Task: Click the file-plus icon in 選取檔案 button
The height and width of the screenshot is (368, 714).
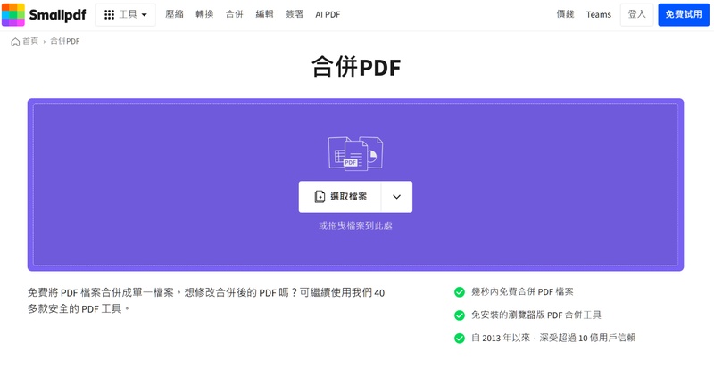Action: tap(320, 197)
